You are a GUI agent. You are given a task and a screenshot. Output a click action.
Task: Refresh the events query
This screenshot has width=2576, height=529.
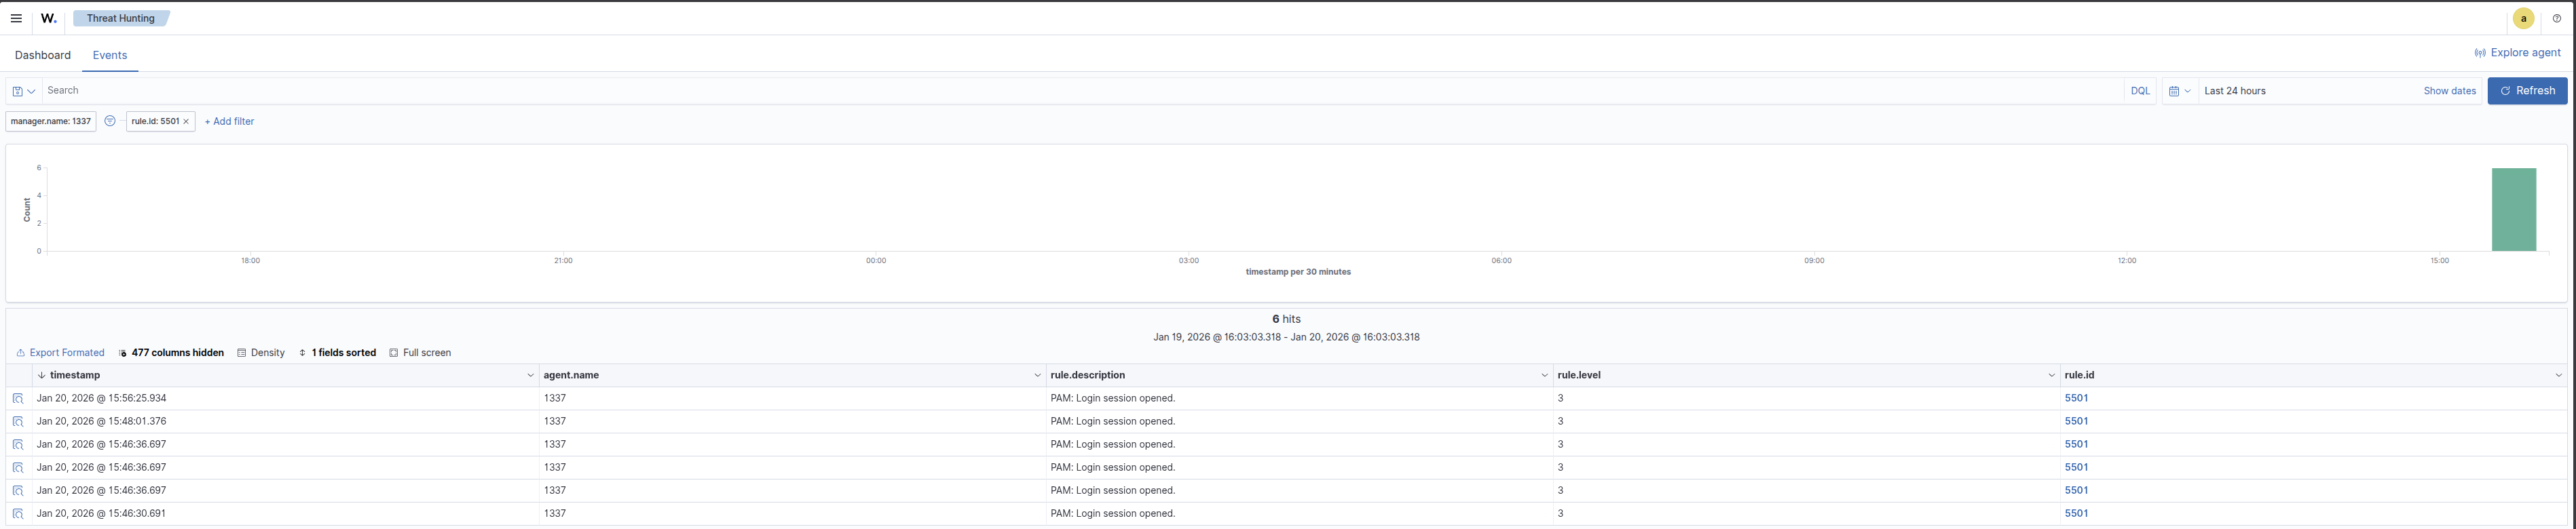point(2527,91)
